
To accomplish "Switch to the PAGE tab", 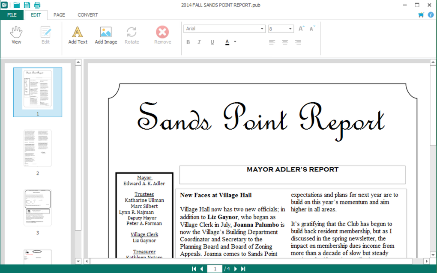I will 59,15.
